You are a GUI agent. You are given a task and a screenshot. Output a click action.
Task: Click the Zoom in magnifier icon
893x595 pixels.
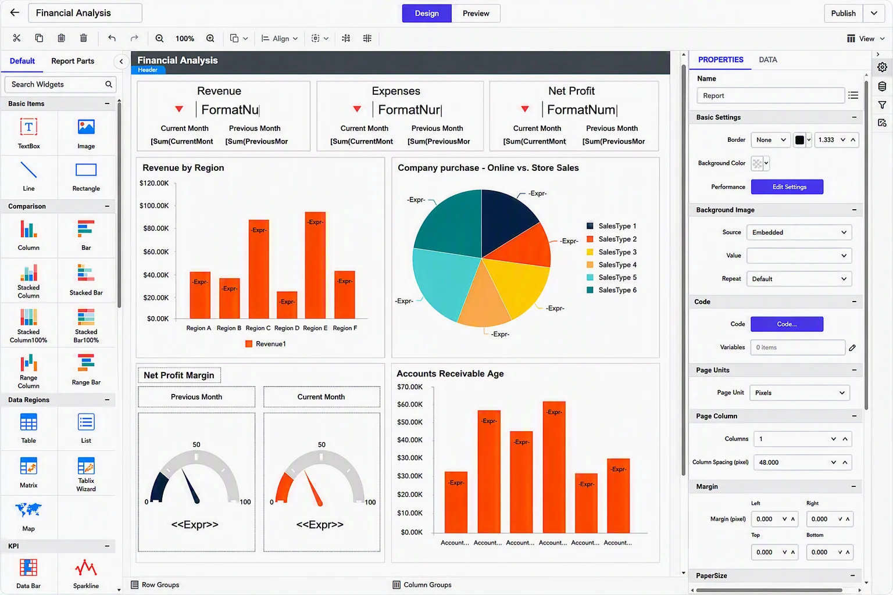[x=210, y=38]
